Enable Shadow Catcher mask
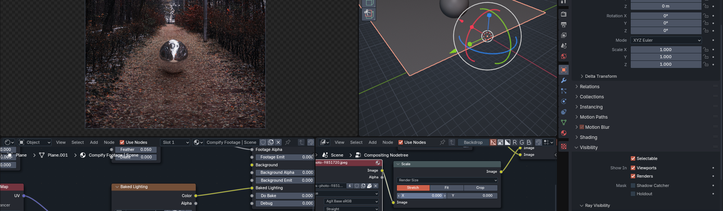The height and width of the screenshot is (211, 723). click(633, 185)
